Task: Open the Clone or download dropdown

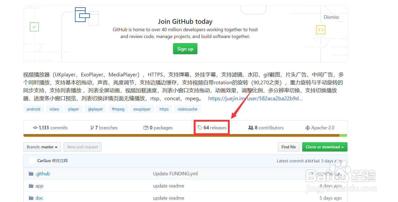Action: coord(325,147)
